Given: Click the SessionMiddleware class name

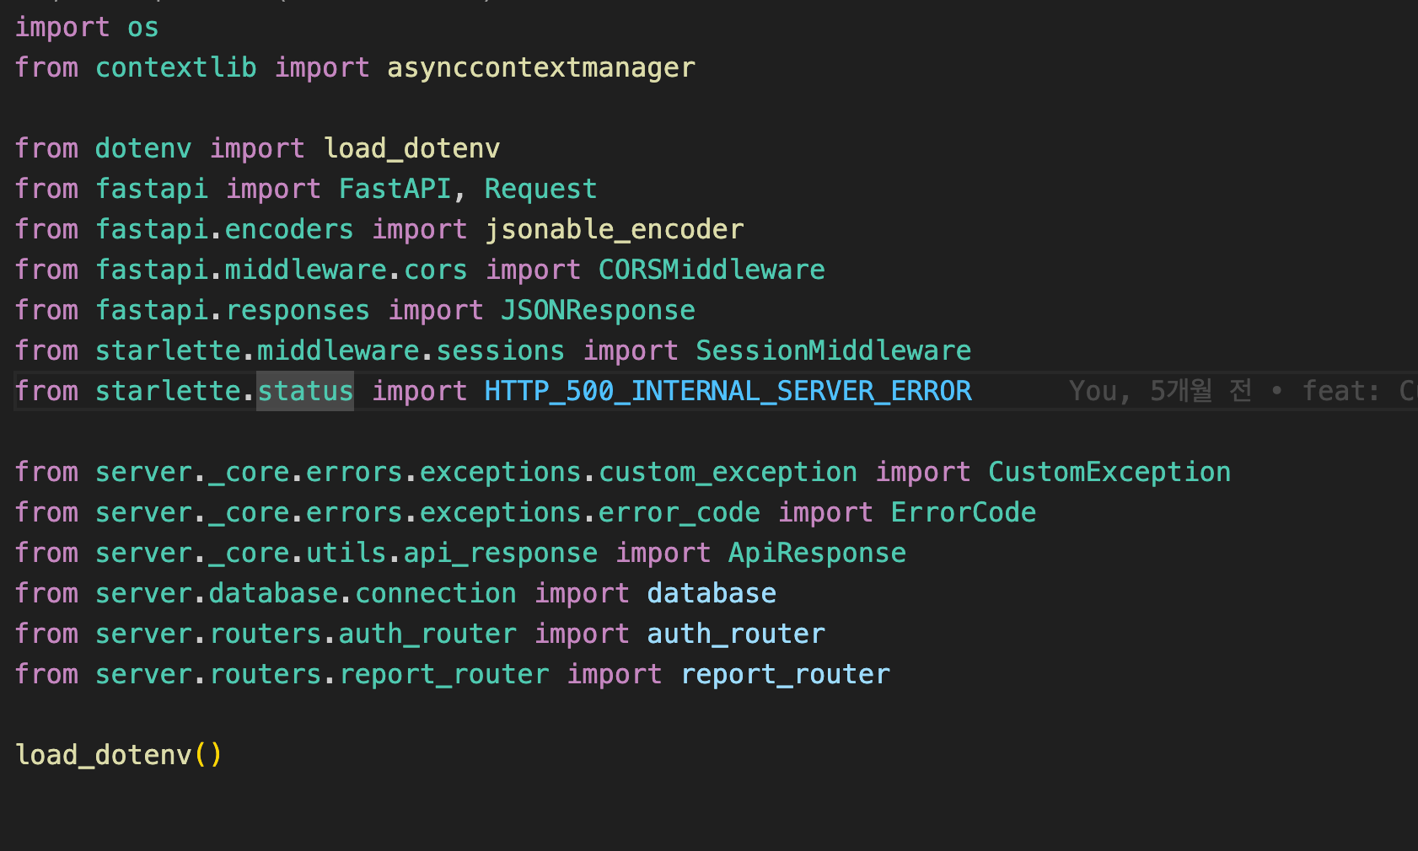Looking at the screenshot, I should coord(833,351).
